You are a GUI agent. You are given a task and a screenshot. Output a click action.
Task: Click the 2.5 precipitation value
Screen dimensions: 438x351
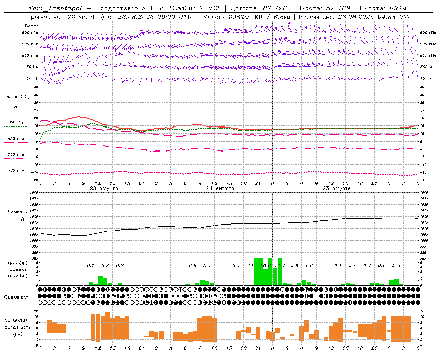[396, 265]
